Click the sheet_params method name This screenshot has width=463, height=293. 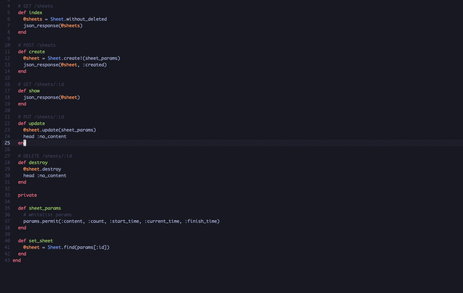click(44, 208)
